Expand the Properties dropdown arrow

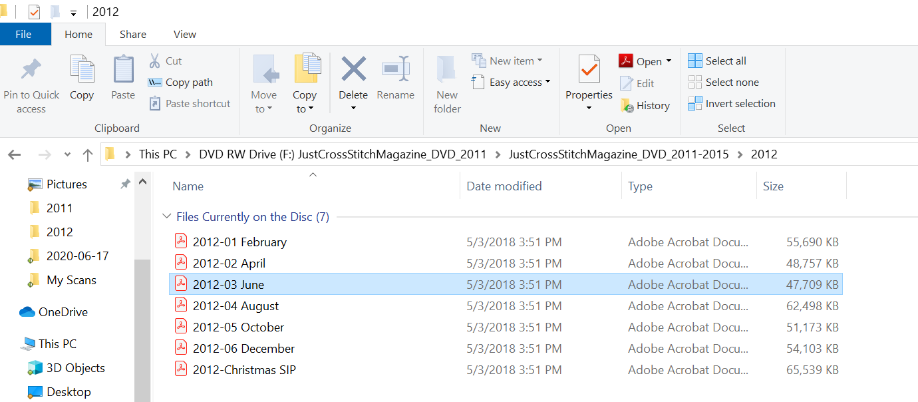[x=589, y=108]
